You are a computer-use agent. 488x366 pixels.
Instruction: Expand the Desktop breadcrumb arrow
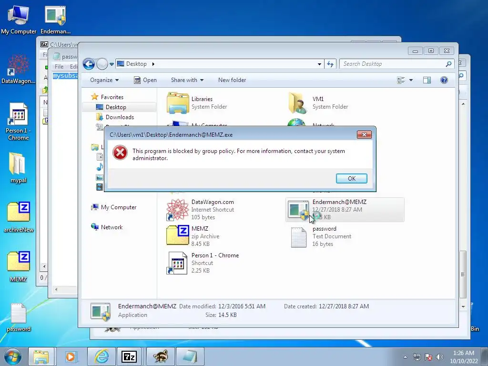point(153,64)
